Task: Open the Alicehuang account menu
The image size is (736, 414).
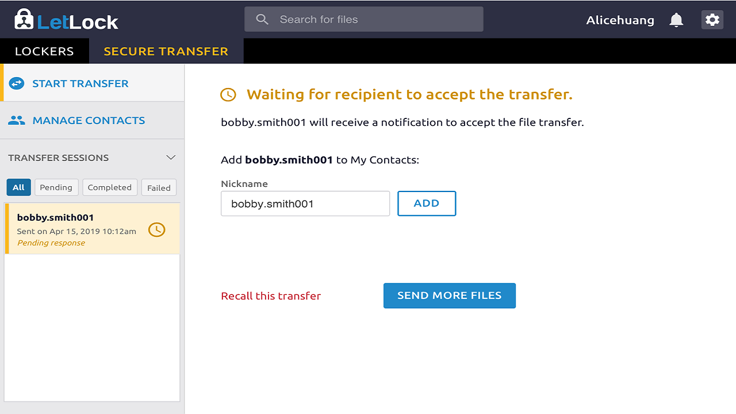Action: (620, 20)
